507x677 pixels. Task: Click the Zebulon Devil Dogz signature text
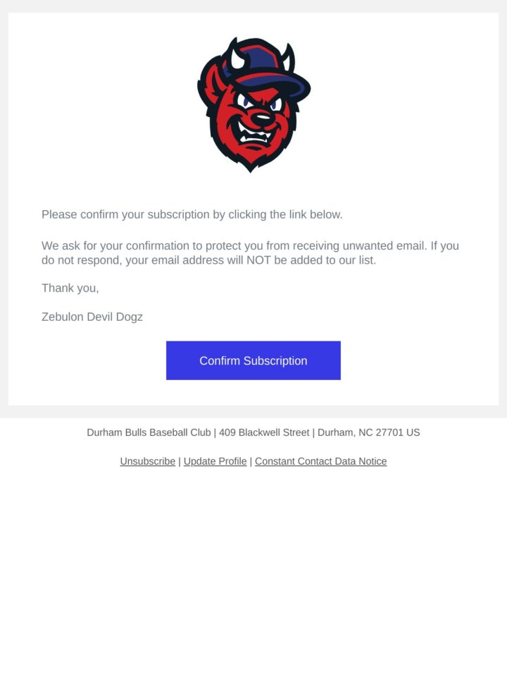pyautogui.click(x=92, y=317)
